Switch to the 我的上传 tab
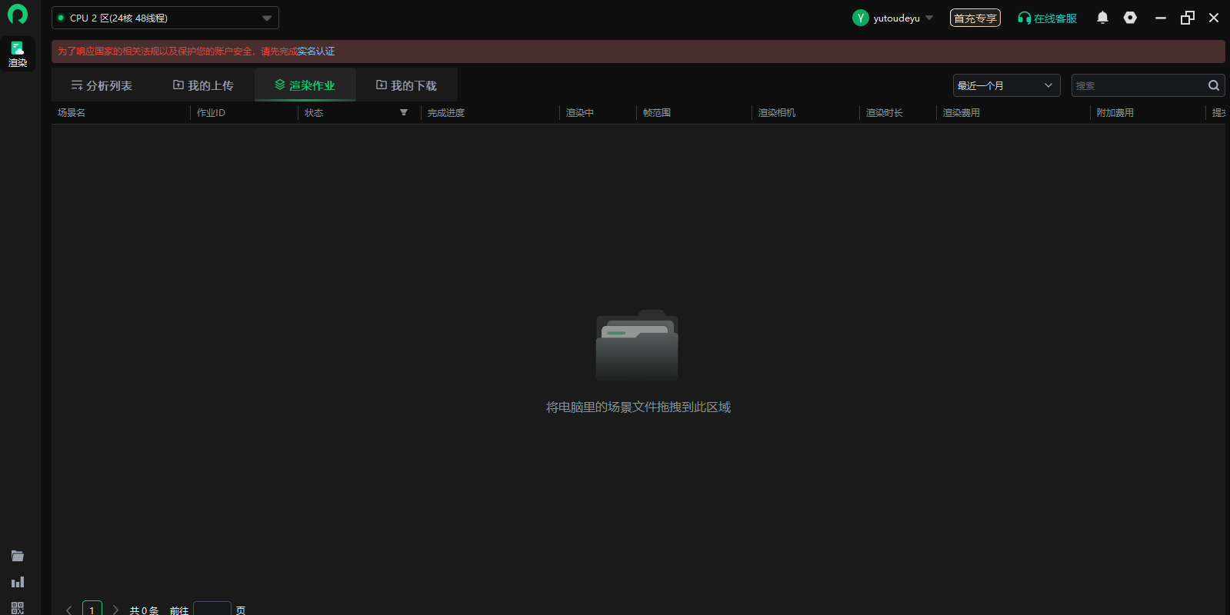The height and width of the screenshot is (615, 1230). pos(203,85)
